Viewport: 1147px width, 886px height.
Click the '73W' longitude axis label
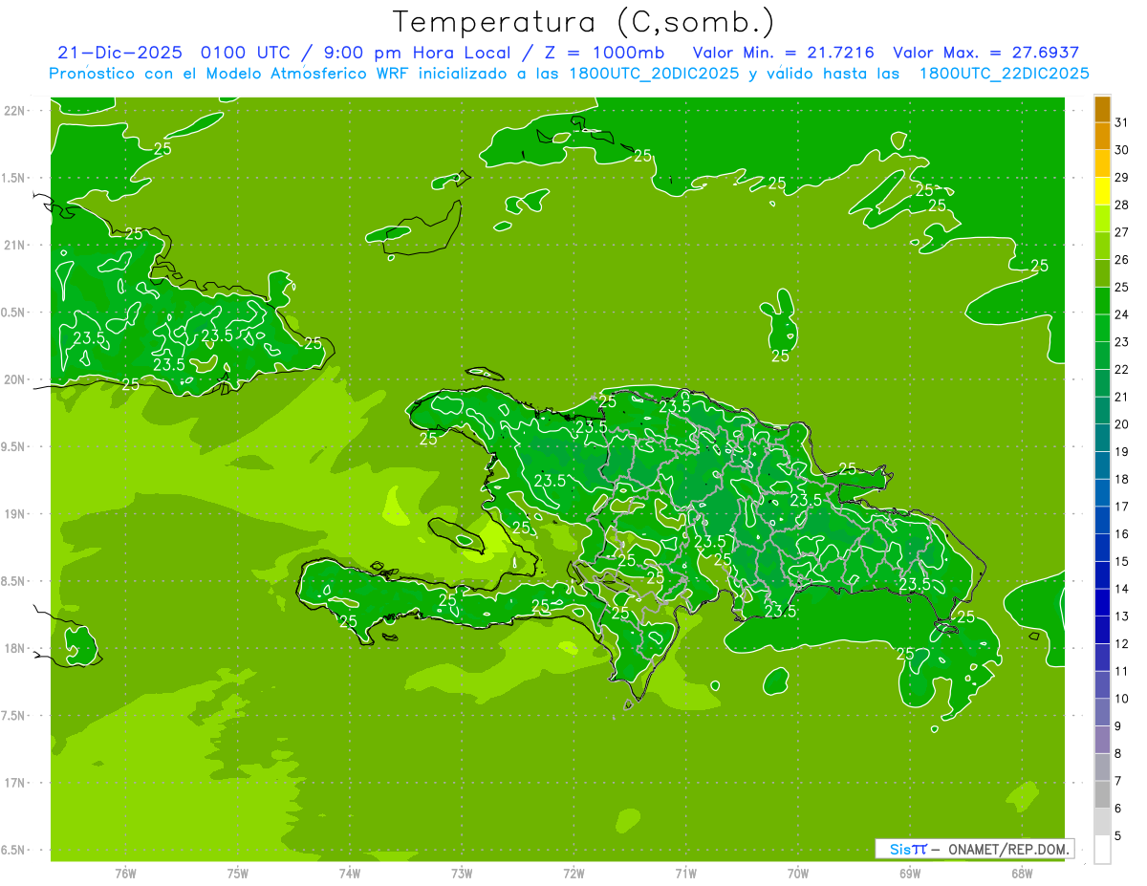(x=462, y=873)
